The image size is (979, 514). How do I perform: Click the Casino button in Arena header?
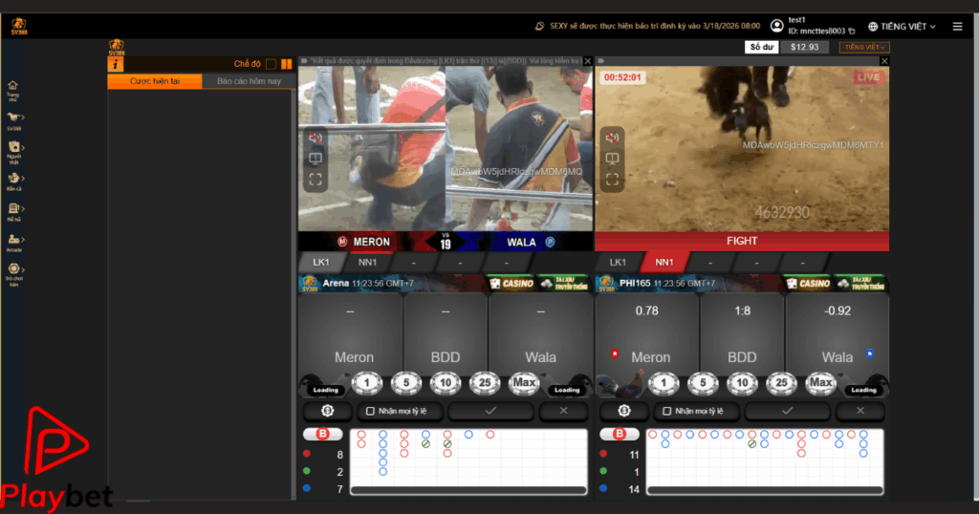511,283
